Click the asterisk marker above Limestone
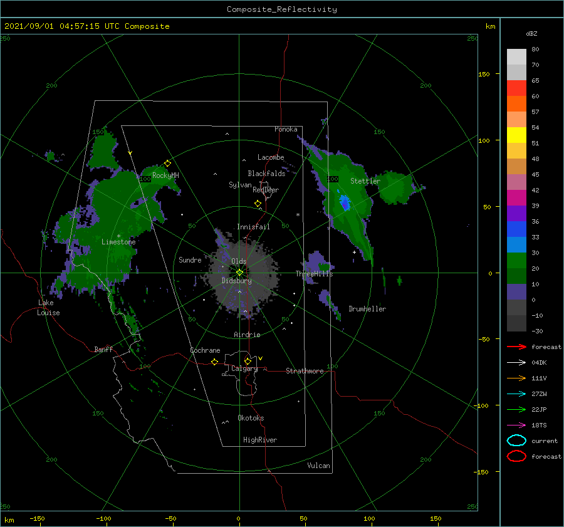The image size is (564, 527). 118,236
